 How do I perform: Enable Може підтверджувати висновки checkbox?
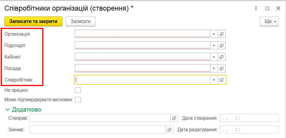pyautogui.click(x=78, y=100)
